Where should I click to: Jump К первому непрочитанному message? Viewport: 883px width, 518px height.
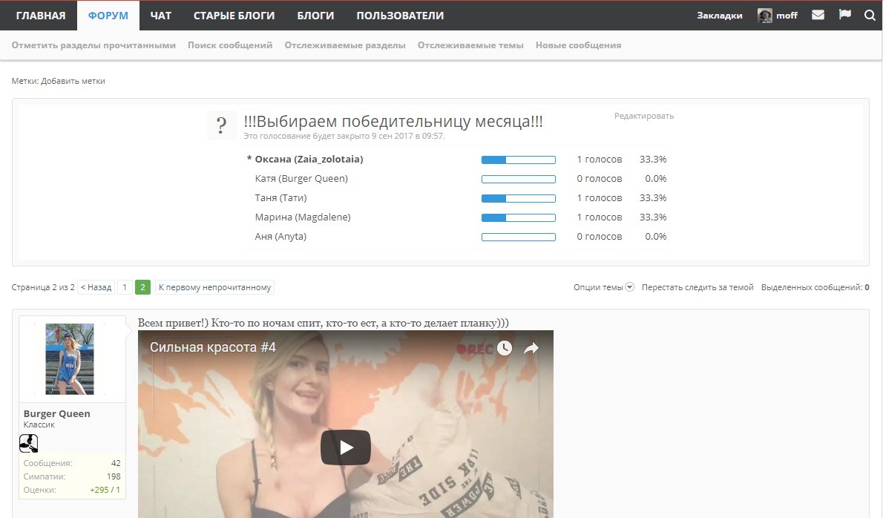[214, 287]
